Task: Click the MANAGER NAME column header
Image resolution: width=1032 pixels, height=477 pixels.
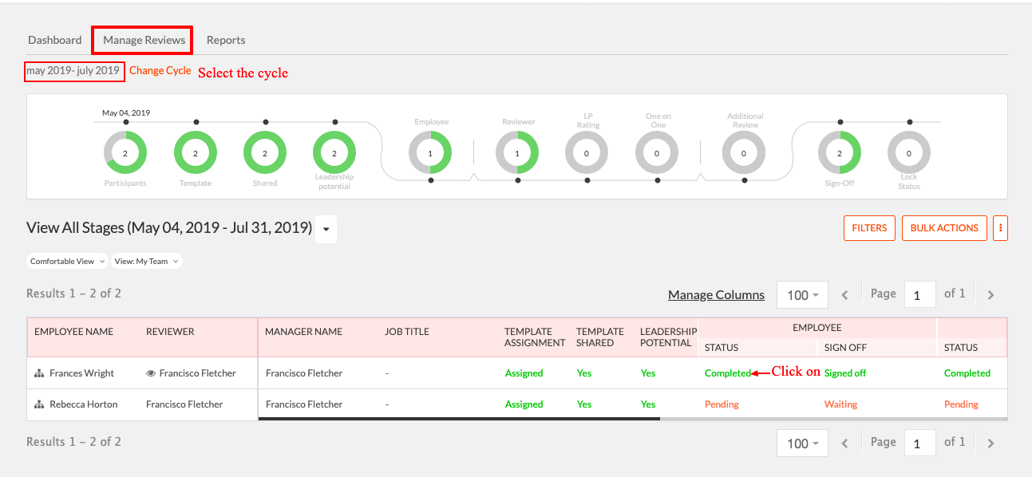Action: 303,332
